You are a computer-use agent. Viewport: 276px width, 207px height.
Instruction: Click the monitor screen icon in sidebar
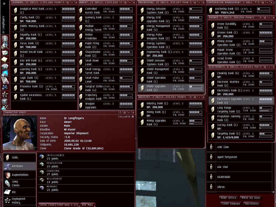click(x=5, y=73)
